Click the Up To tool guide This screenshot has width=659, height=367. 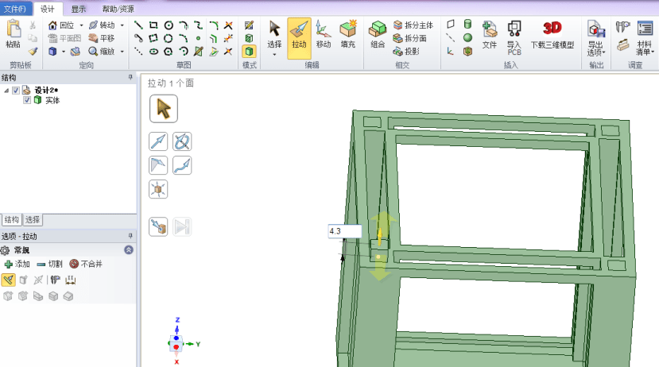158,226
